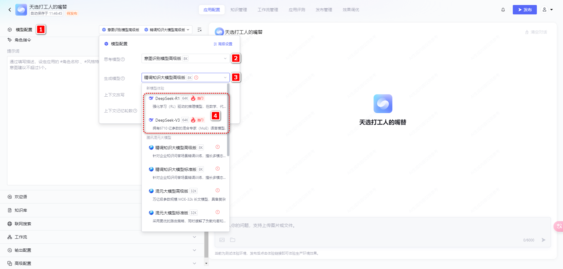Click the collapse panel icon beside model selector
Viewport: 563px width, 269px height.
[199, 30]
